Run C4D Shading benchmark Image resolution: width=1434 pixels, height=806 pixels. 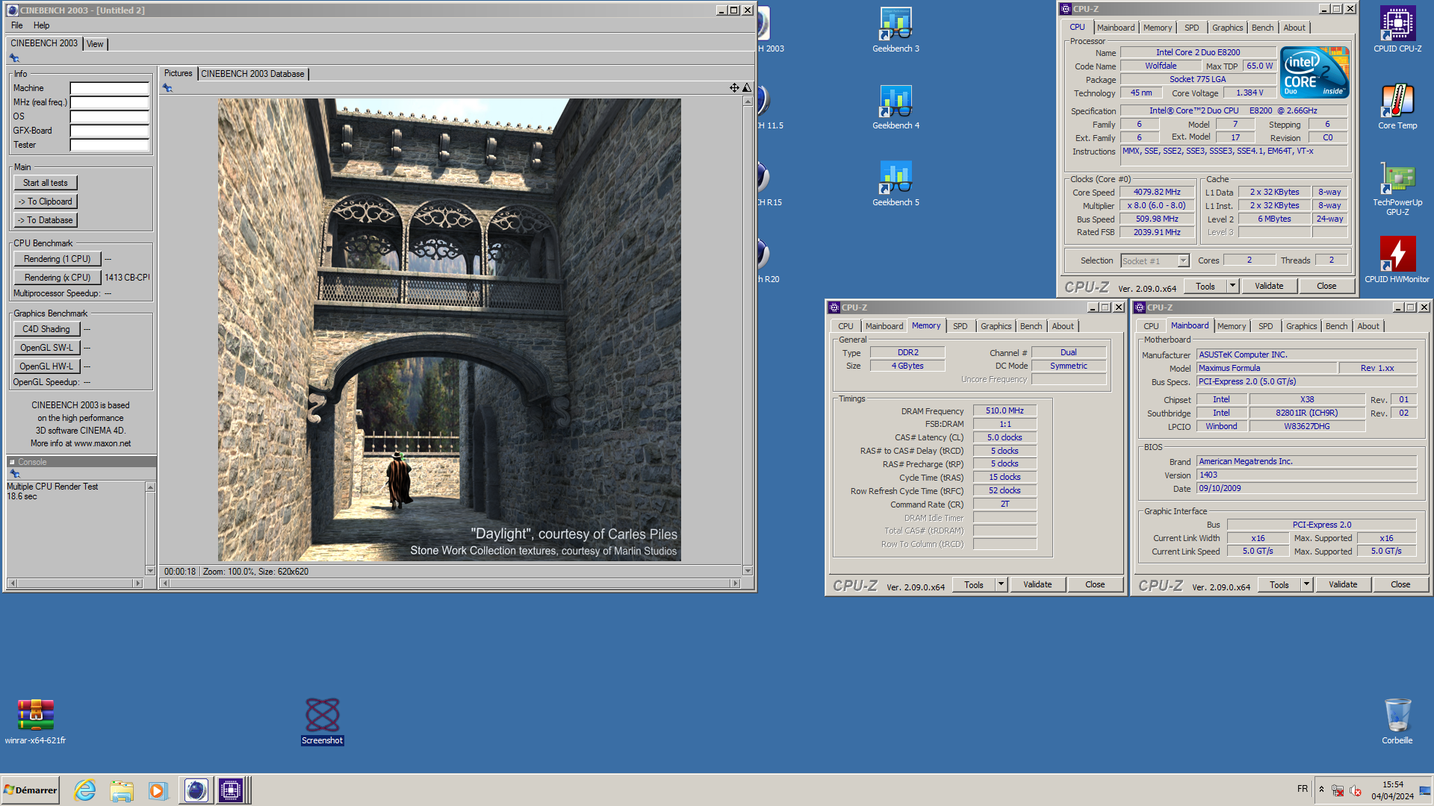46,329
